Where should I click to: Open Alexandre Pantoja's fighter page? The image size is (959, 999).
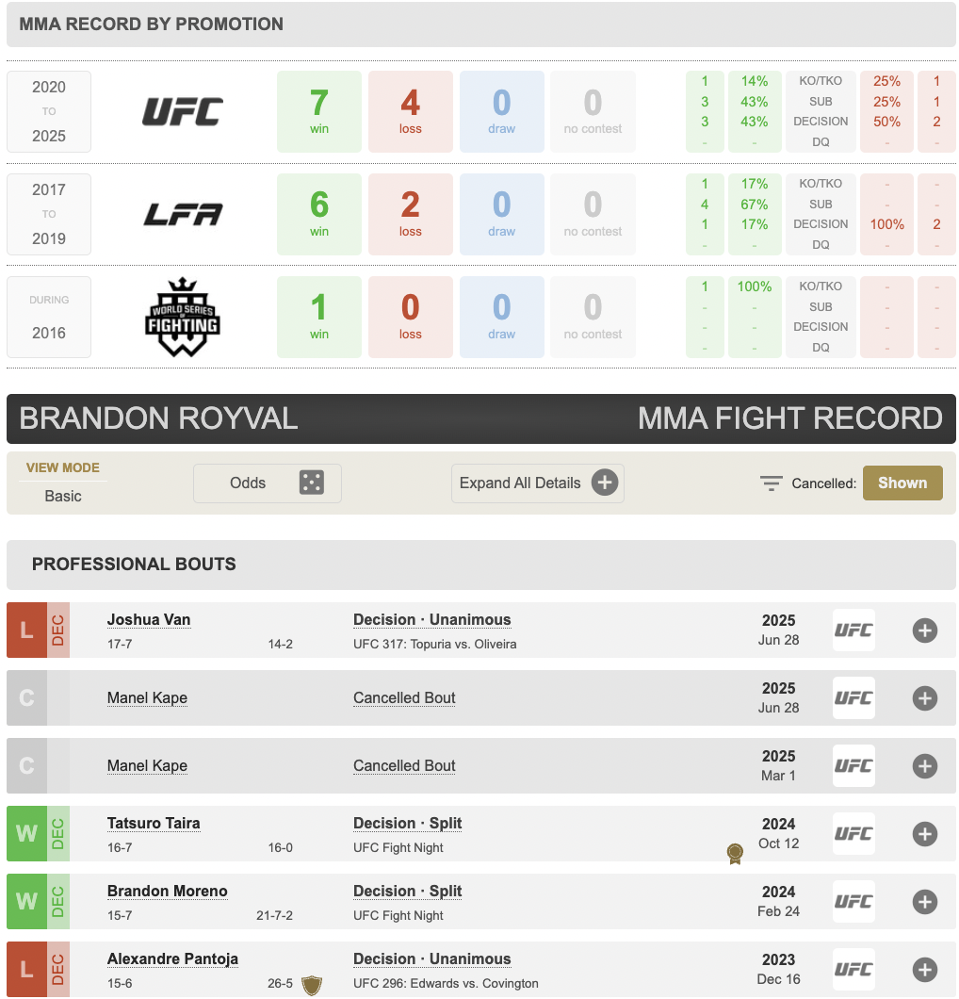click(x=172, y=958)
